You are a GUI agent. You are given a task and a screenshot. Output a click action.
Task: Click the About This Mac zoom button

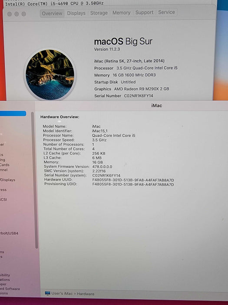(23, 14)
